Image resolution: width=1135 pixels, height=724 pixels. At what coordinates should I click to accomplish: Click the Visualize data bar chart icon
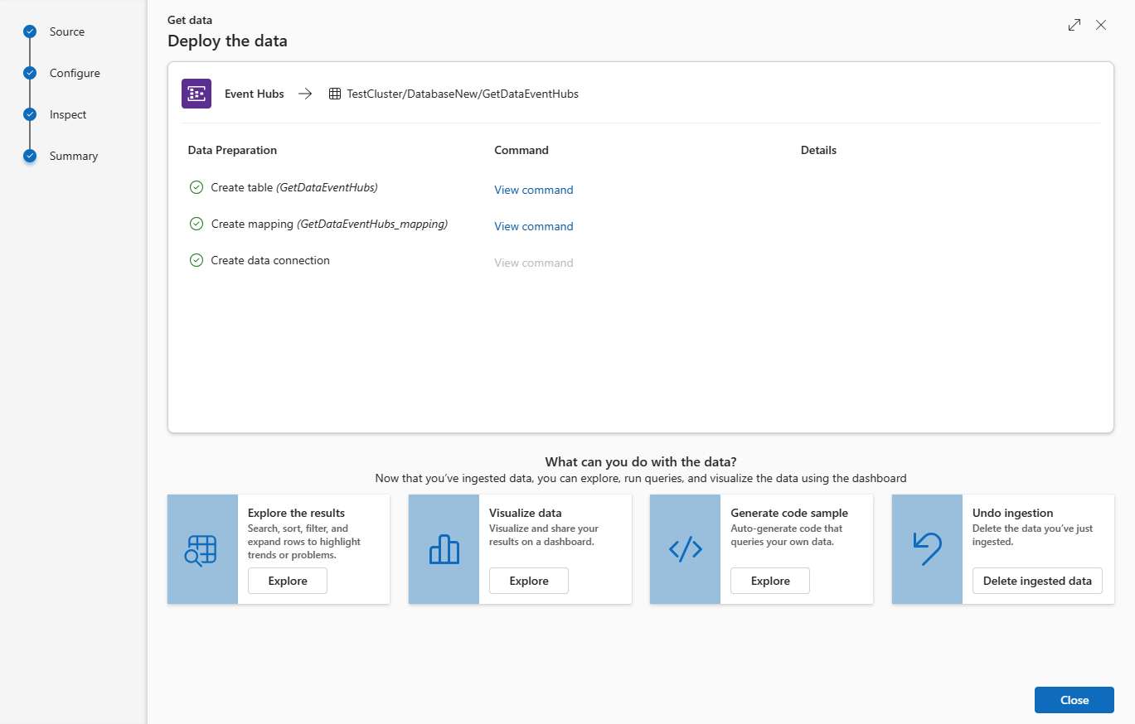pos(444,549)
